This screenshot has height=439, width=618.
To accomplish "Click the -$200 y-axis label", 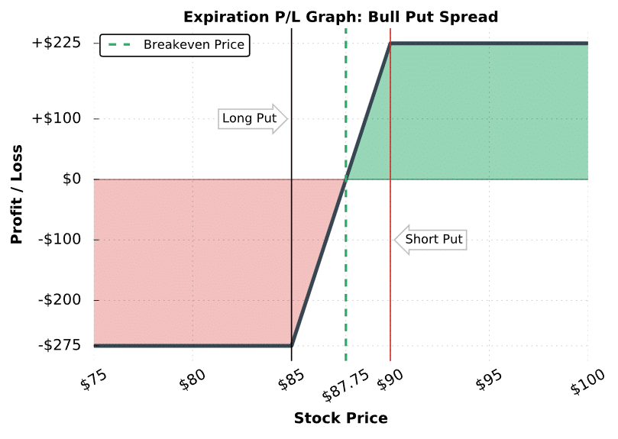I will click(x=60, y=300).
